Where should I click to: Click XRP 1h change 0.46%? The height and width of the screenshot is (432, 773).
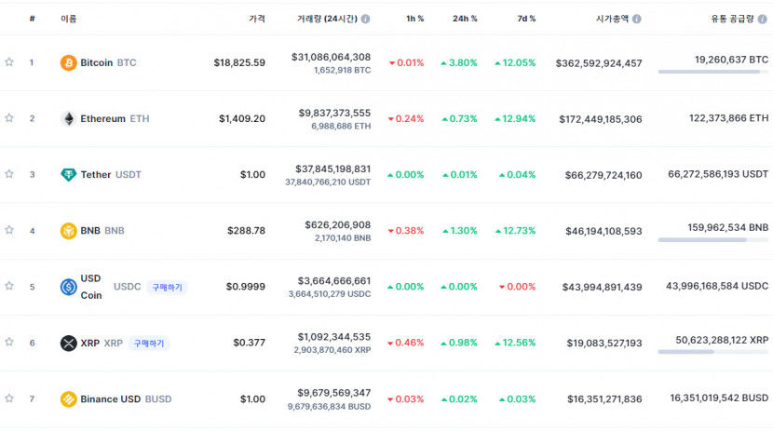[x=406, y=343]
